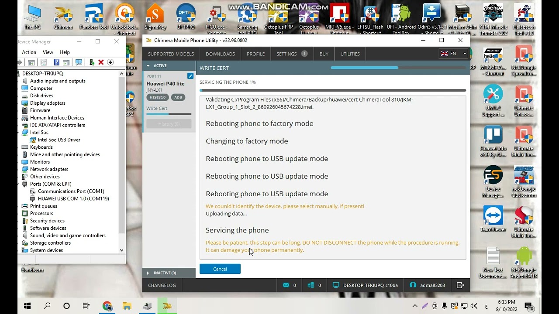Show hidden system tray icons
Screen dimensions: 559x314
(415, 306)
